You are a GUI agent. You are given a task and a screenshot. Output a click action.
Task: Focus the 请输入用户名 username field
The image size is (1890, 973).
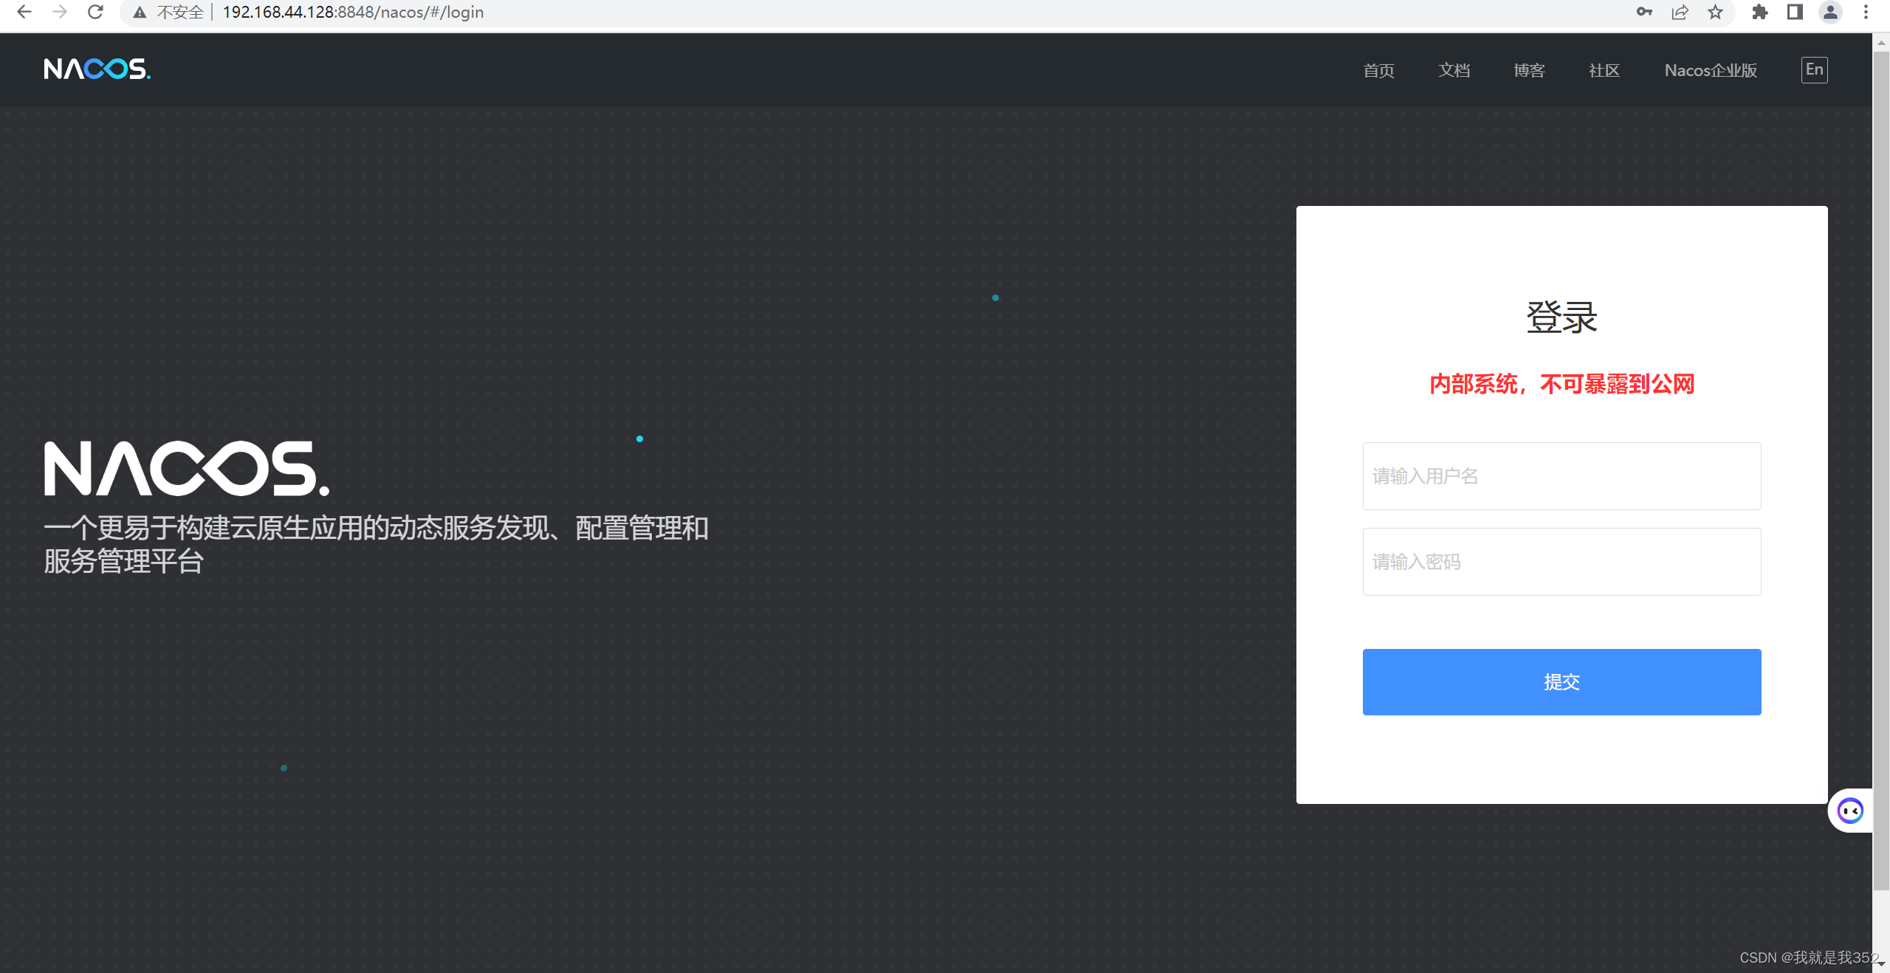coord(1561,476)
